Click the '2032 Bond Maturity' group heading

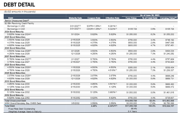coord(14,89)
